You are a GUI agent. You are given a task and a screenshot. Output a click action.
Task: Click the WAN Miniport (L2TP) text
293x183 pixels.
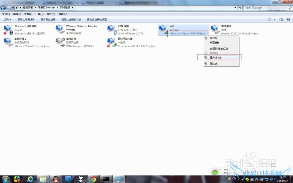[130, 33]
